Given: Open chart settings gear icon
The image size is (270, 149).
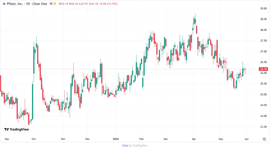Looking at the screenshot, I should point(264,139).
